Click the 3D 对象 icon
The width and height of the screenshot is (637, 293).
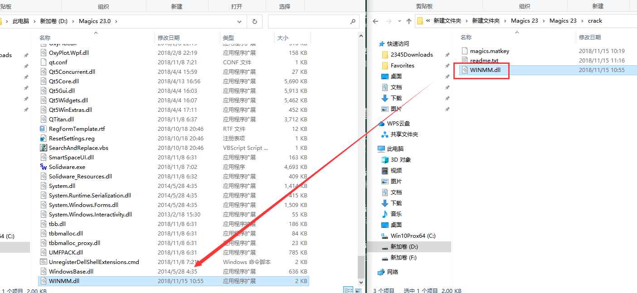tap(385, 159)
